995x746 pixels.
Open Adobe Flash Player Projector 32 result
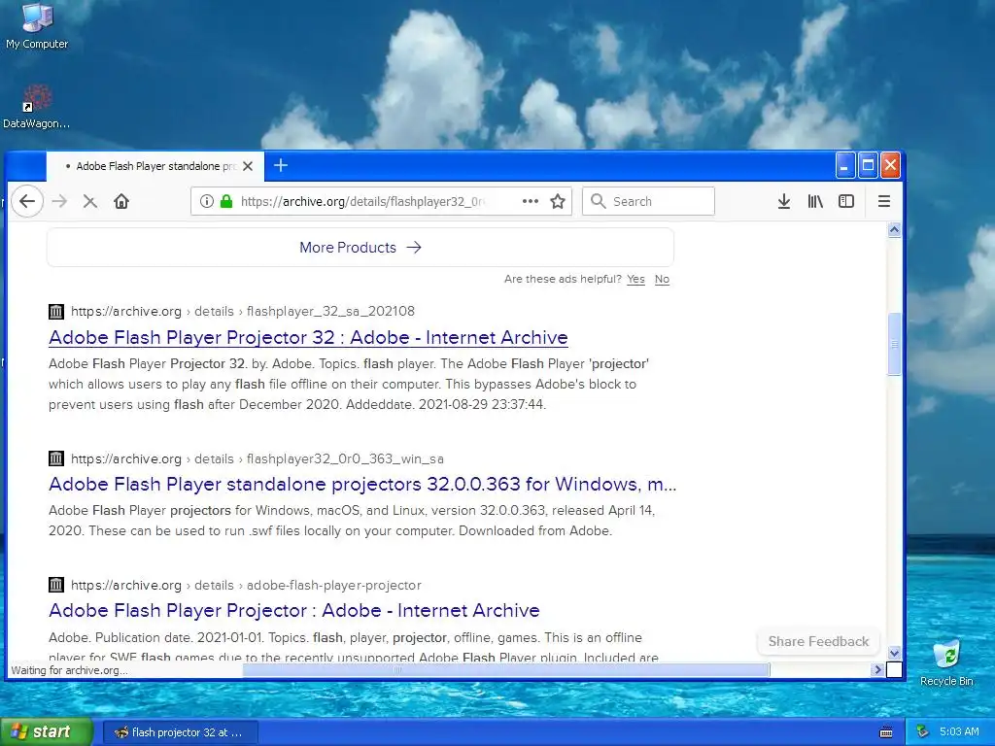click(308, 337)
